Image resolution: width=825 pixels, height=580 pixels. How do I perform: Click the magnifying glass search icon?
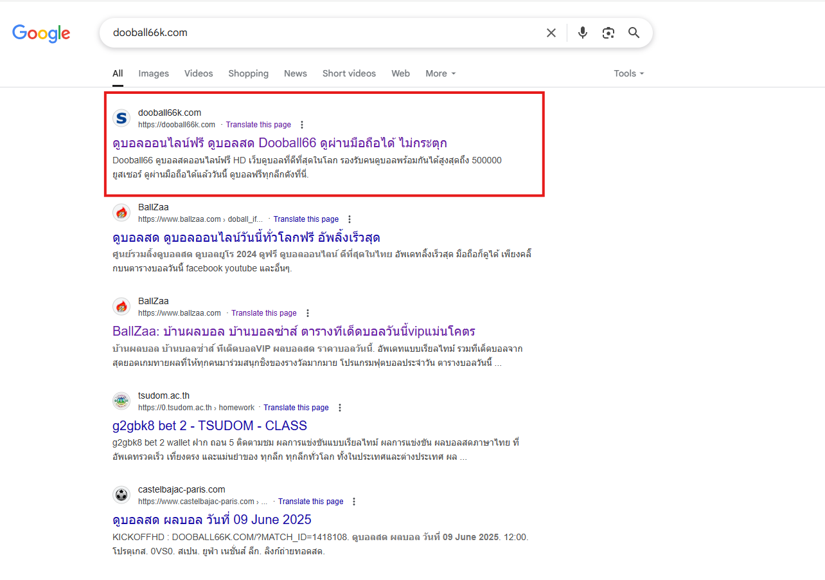[634, 33]
